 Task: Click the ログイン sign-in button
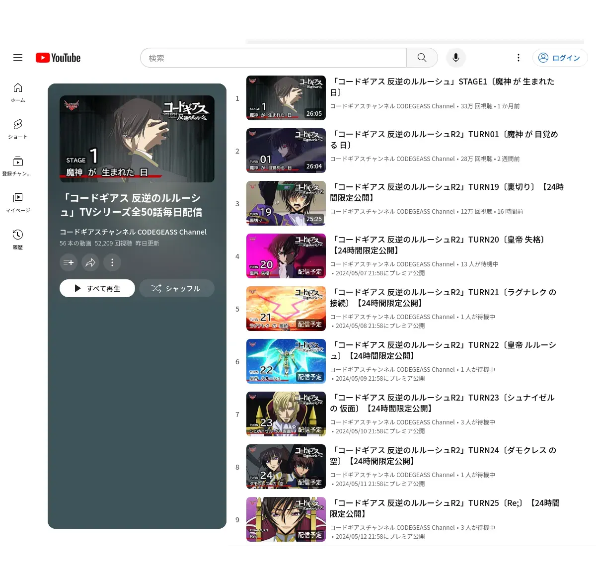coord(560,58)
